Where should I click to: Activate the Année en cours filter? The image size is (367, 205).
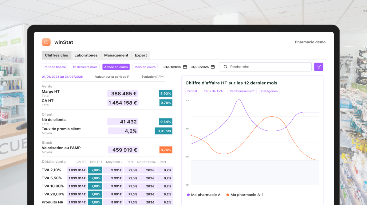point(116,67)
